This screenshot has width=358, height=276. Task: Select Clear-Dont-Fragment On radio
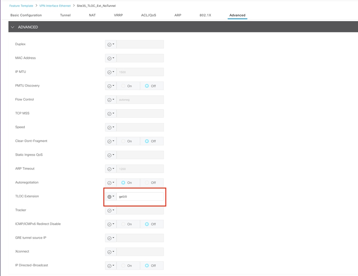click(123, 141)
